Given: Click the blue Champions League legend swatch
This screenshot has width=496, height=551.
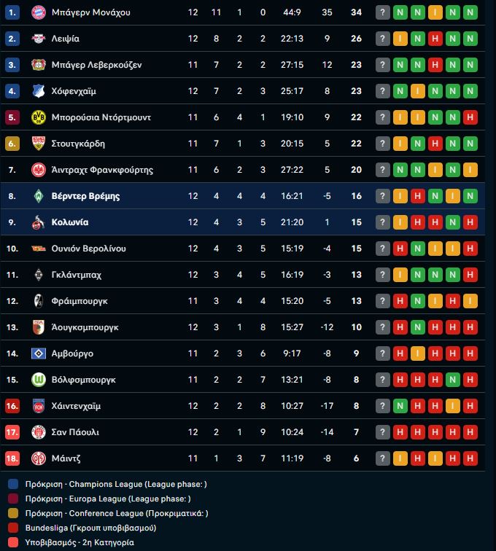Looking at the screenshot, I should point(13,484).
